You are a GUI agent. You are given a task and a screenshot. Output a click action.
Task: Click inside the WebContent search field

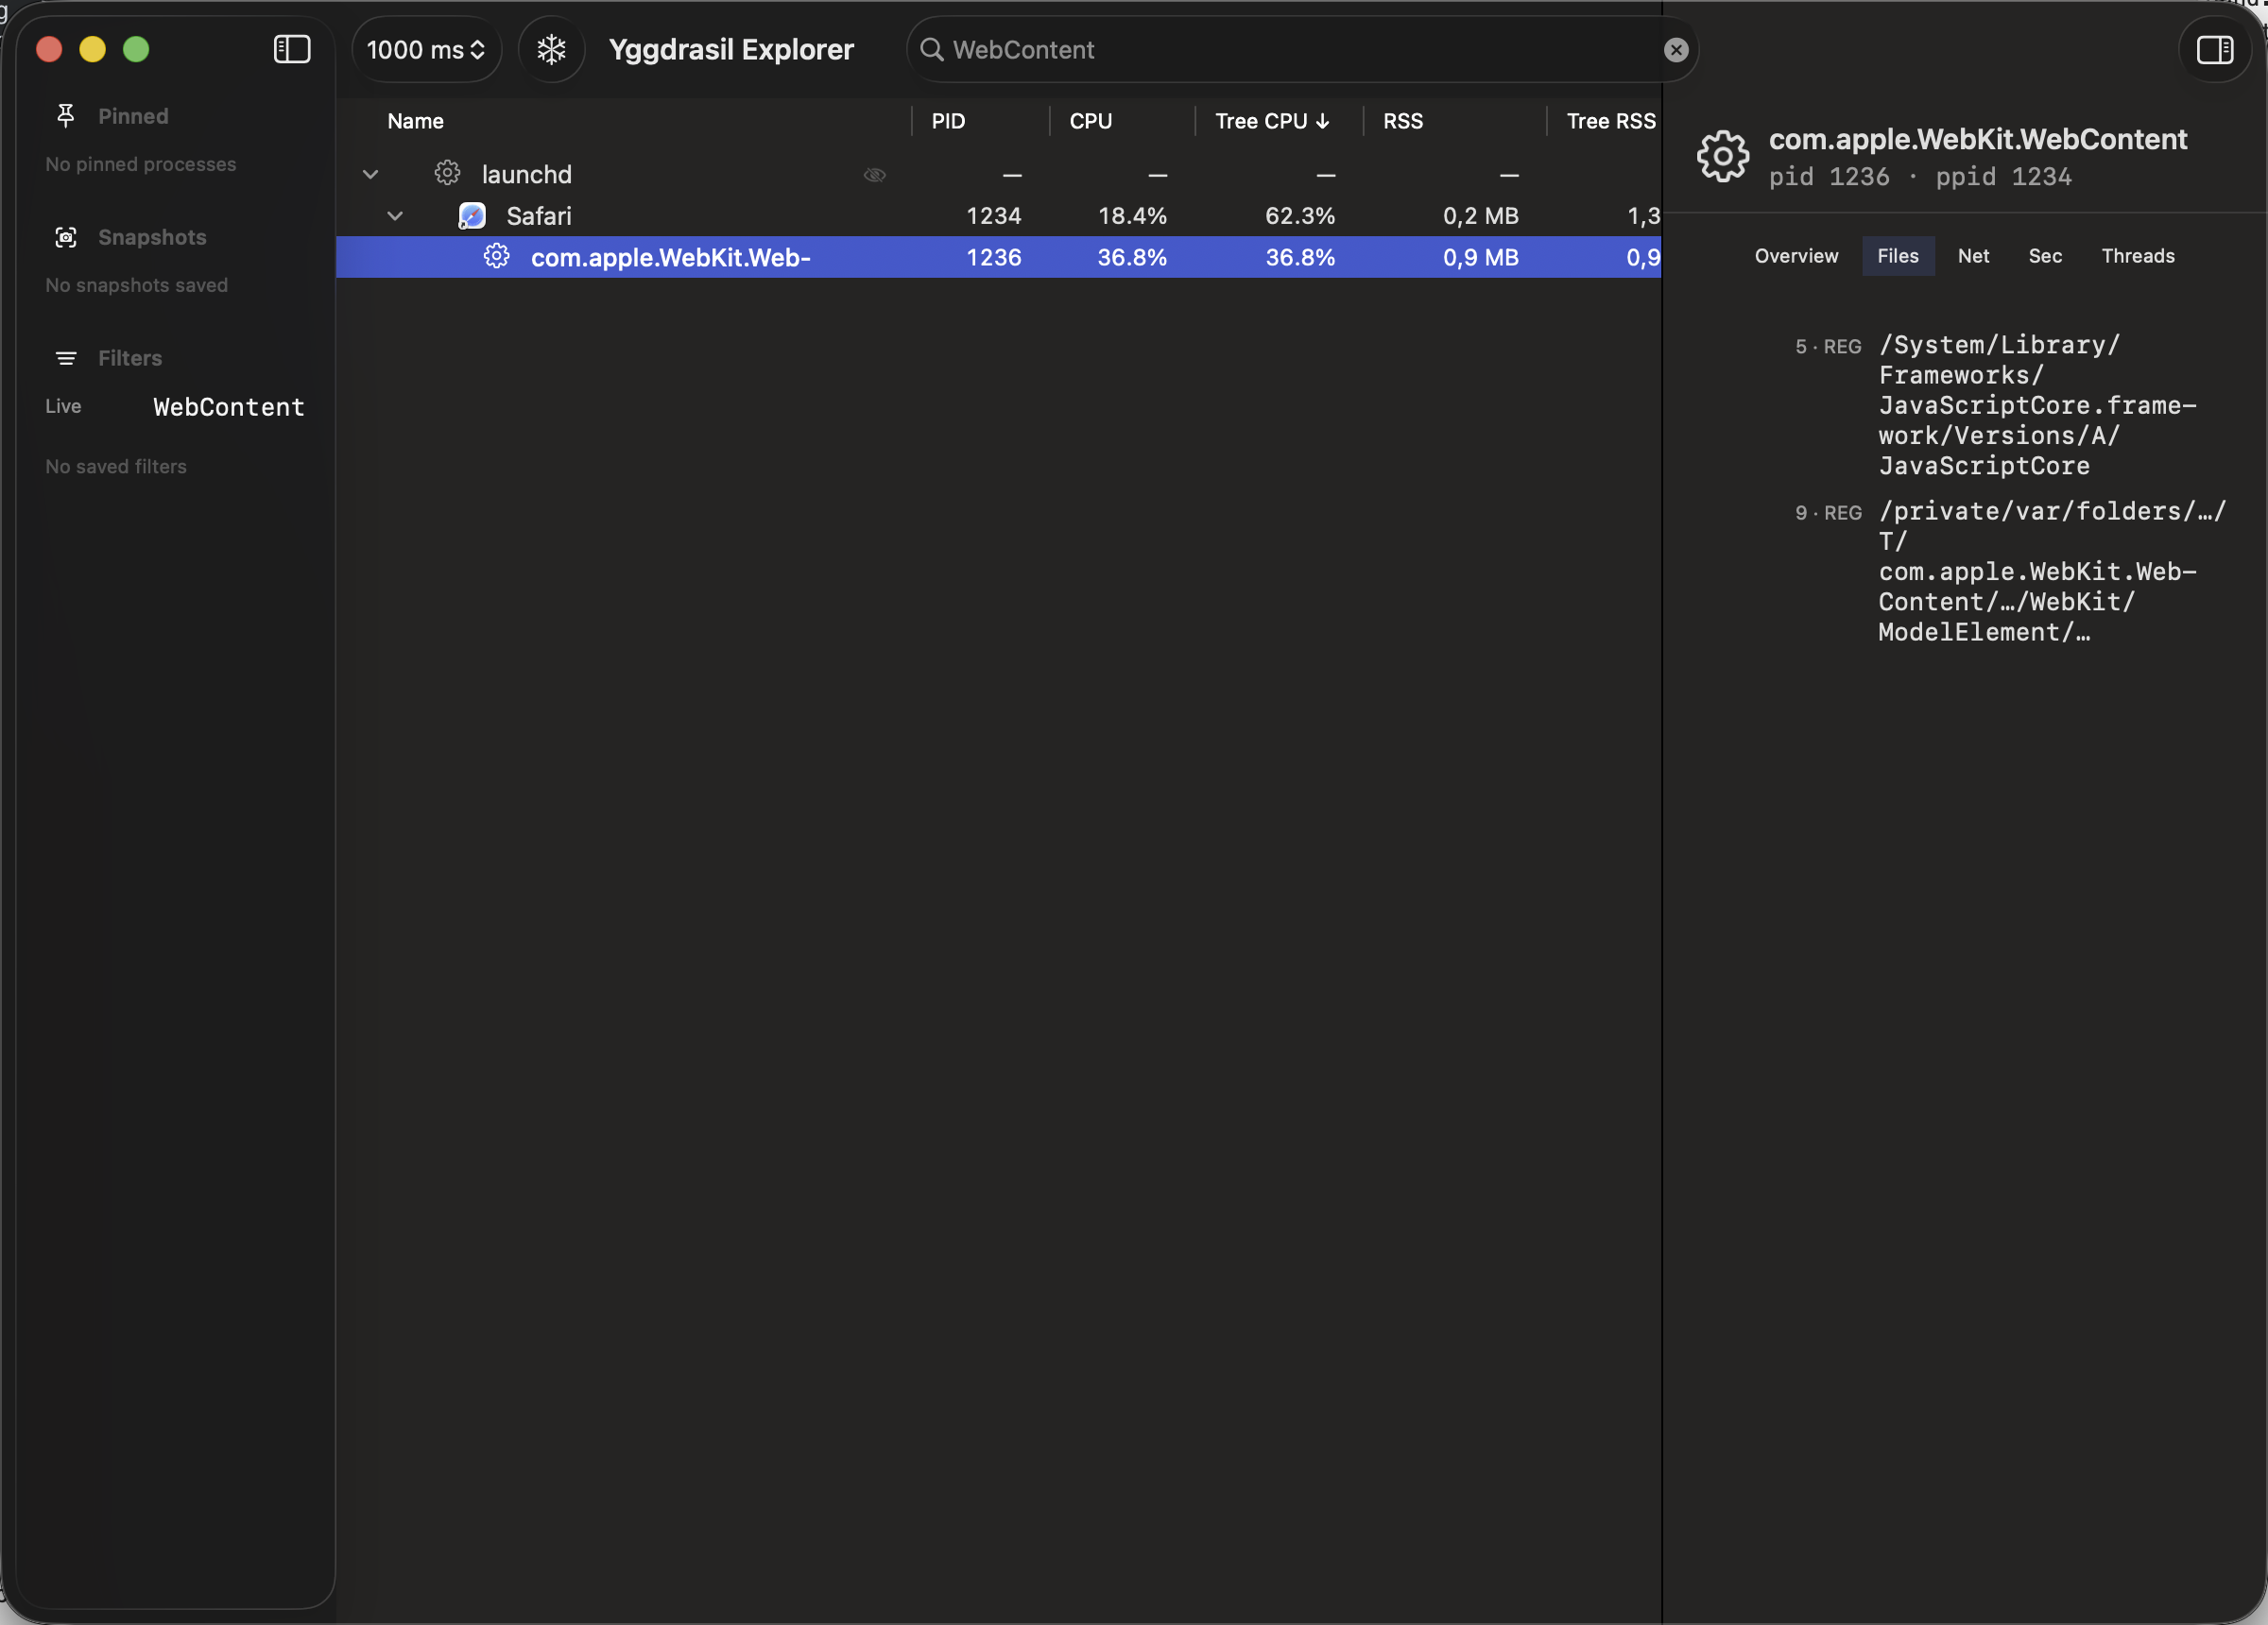click(1302, 49)
